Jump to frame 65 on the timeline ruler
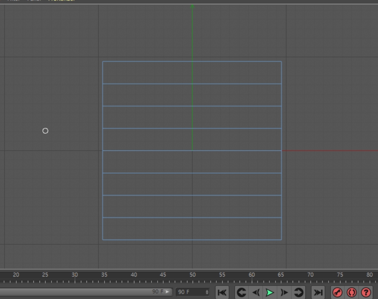This screenshot has width=378, height=299. (281, 275)
